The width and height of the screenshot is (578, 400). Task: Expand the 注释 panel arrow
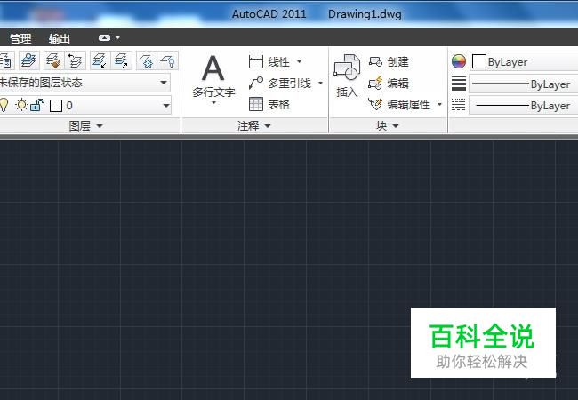[268, 126]
